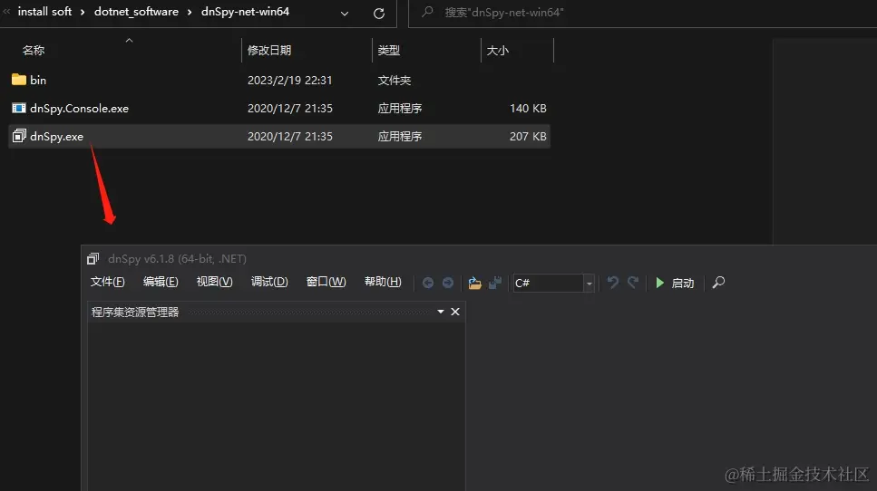Click the 140 KB size cell
877x491 pixels.
click(x=528, y=109)
